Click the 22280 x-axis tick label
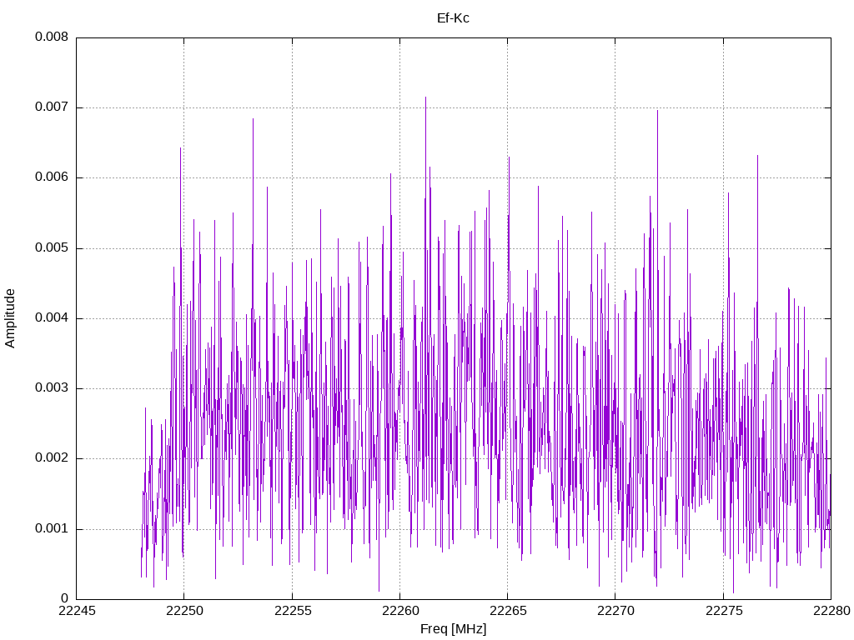 831,611
